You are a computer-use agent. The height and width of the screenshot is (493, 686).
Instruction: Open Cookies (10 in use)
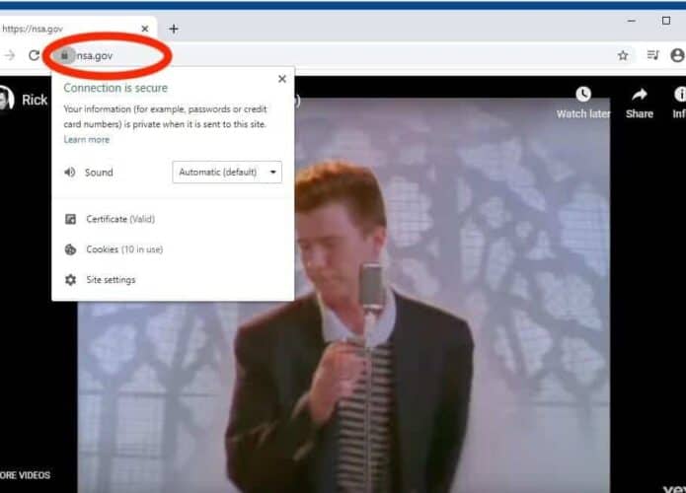[x=124, y=249]
